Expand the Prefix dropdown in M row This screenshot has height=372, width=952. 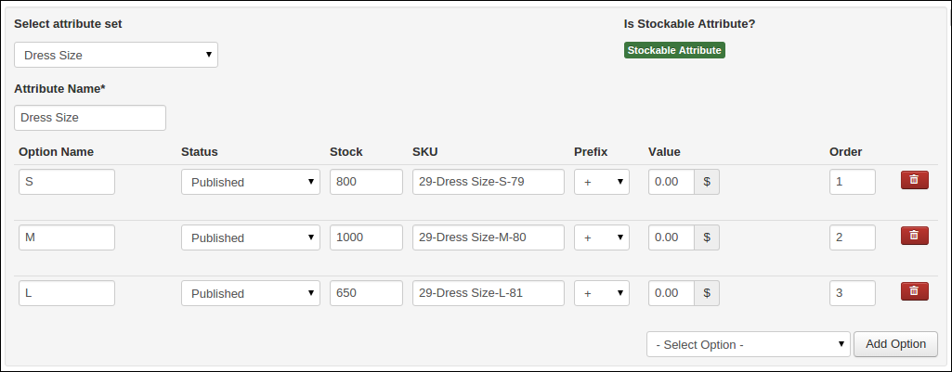[x=601, y=237]
